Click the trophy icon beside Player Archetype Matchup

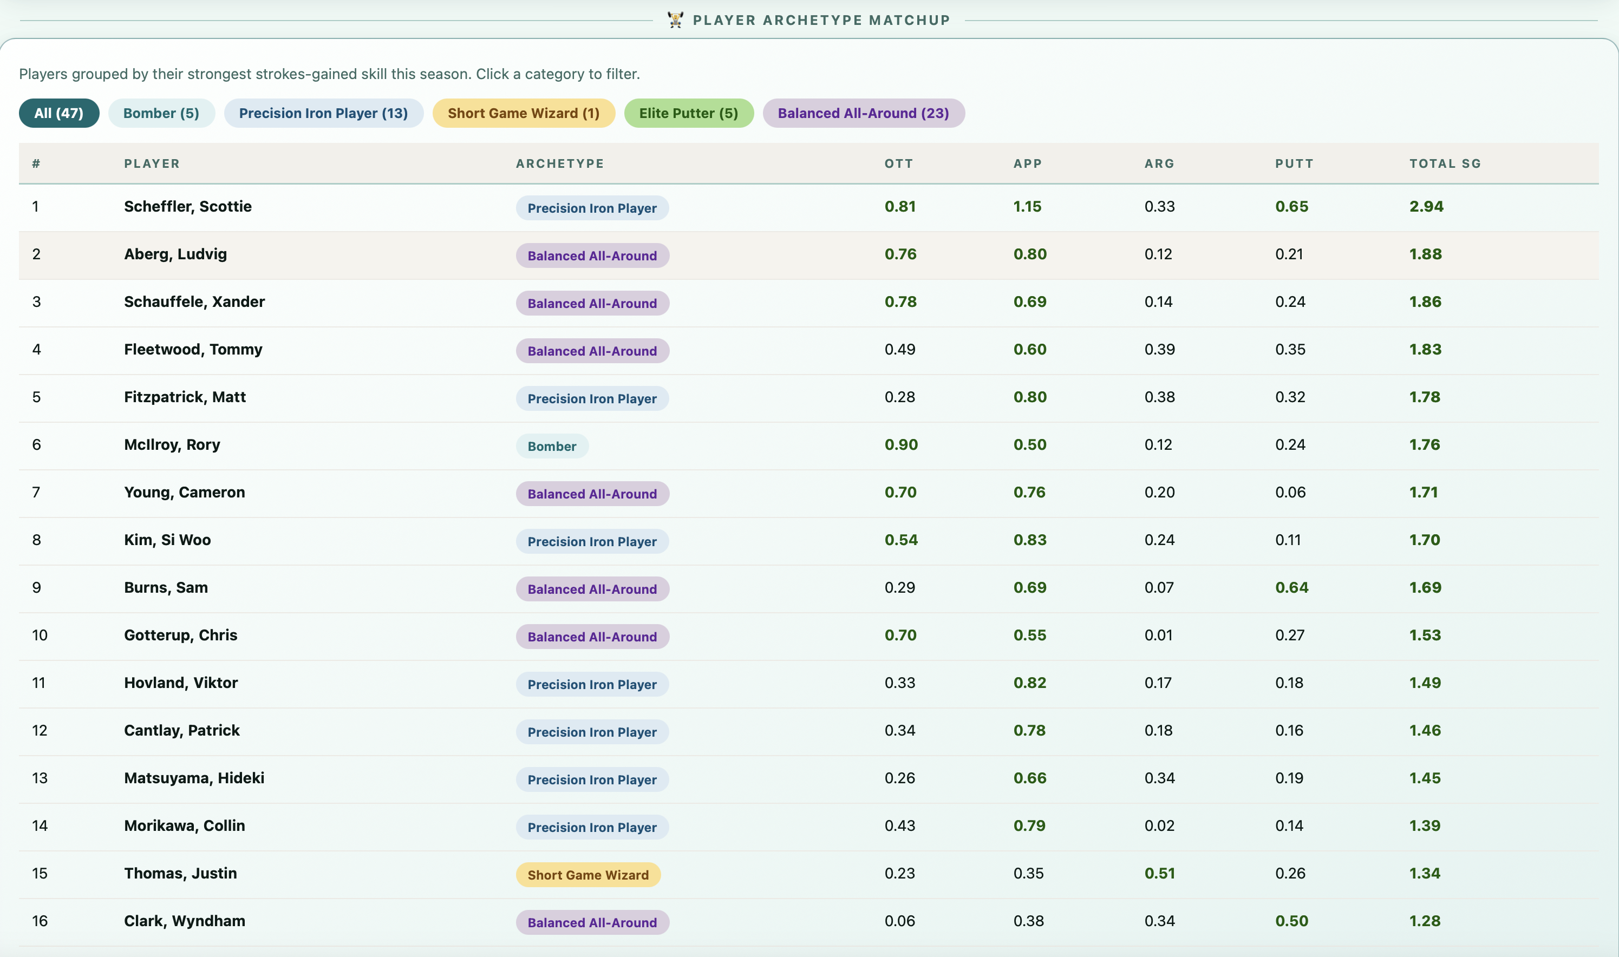coord(675,20)
